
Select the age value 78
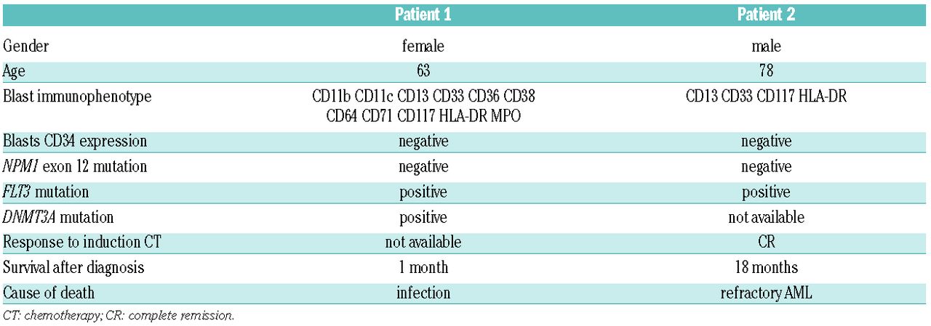pos(765,71)
